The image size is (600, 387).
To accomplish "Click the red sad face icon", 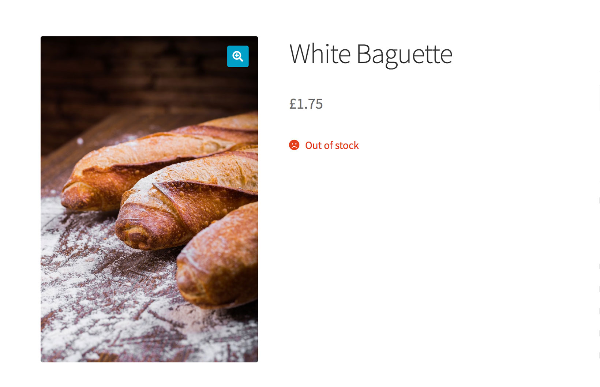I will pos(294,145).
